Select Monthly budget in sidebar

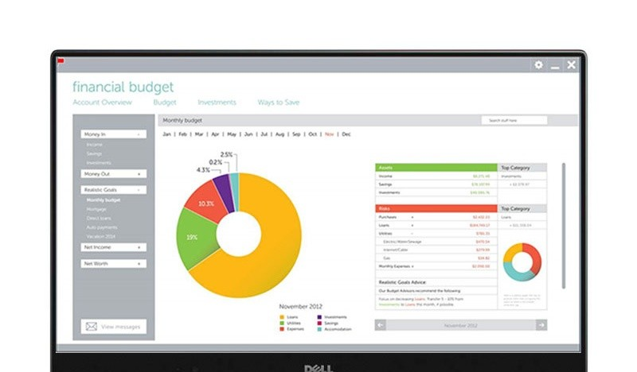pyautogui.click(x=104, y=200)
